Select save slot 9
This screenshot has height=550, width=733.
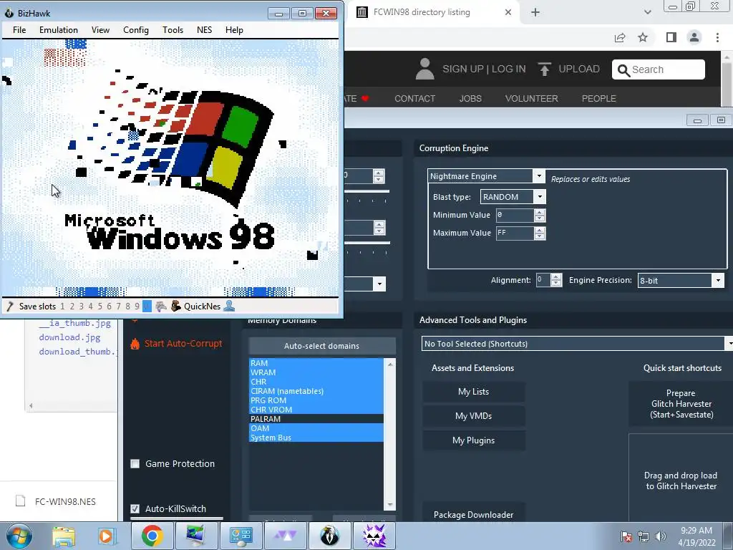coord(137,307)
